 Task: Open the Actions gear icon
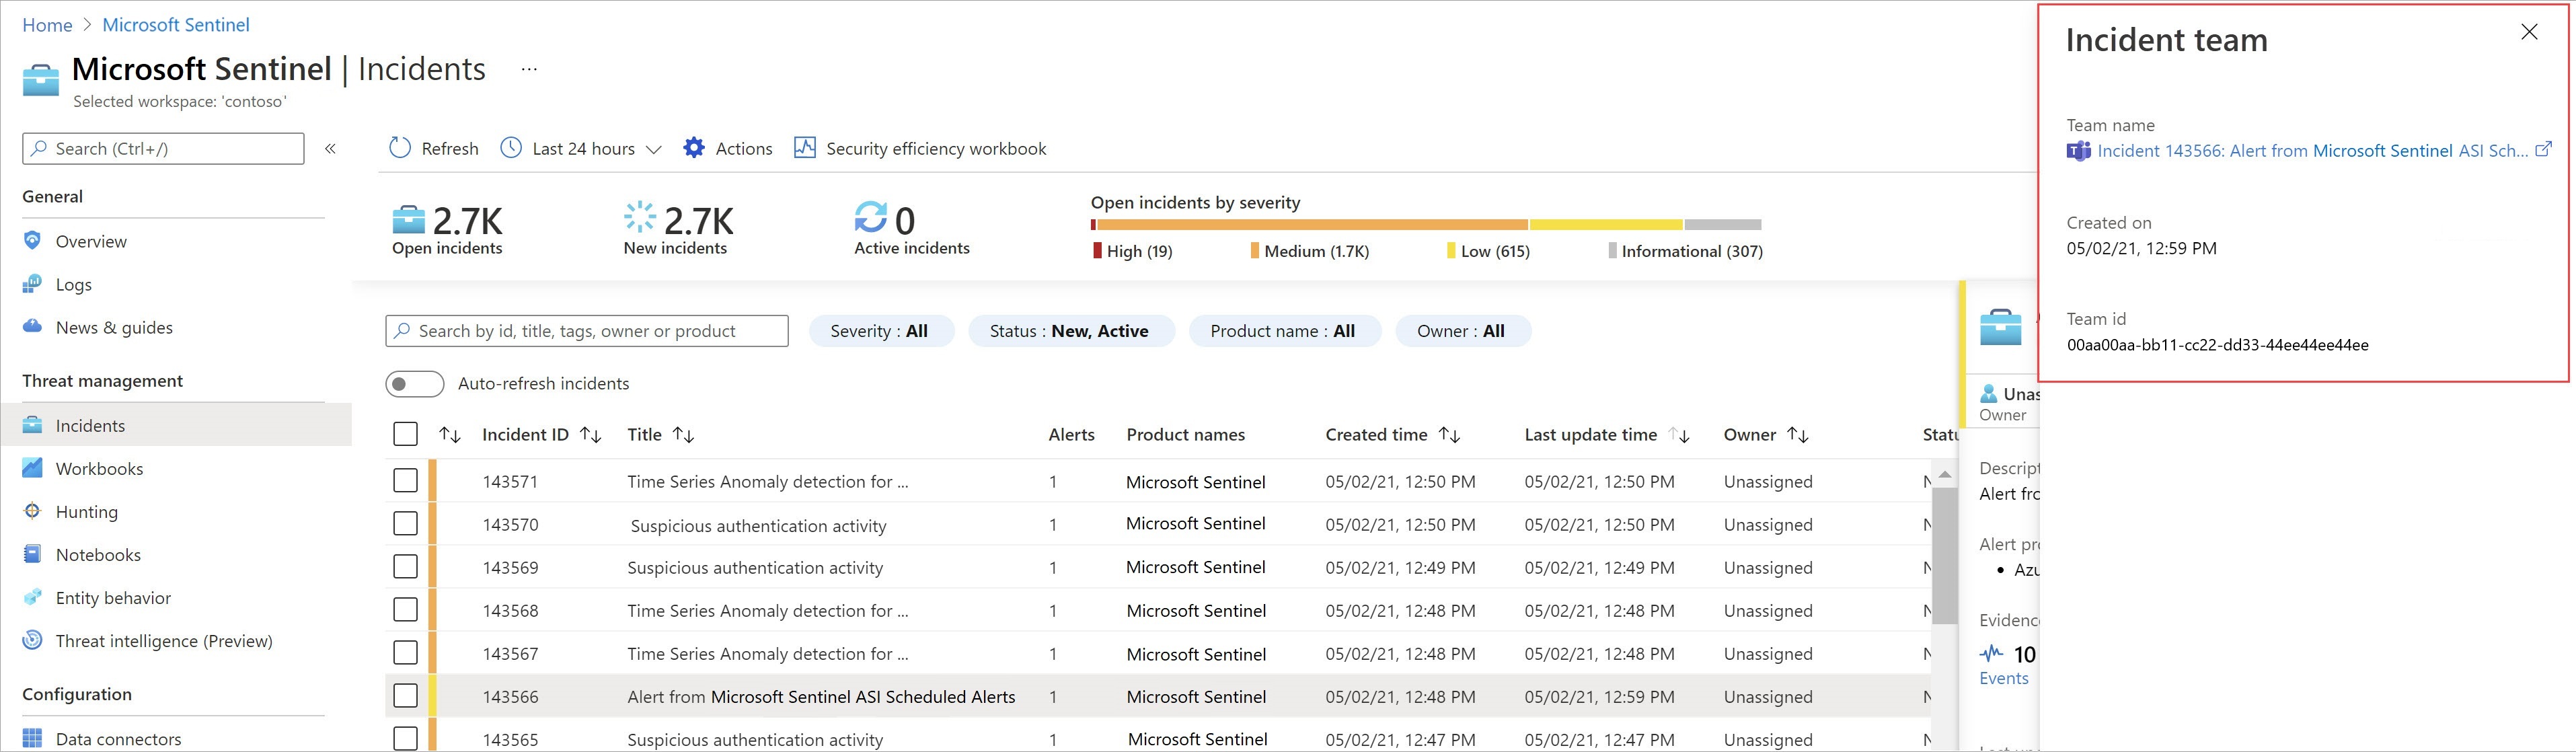pyautogui.click(x=694, y=148)
